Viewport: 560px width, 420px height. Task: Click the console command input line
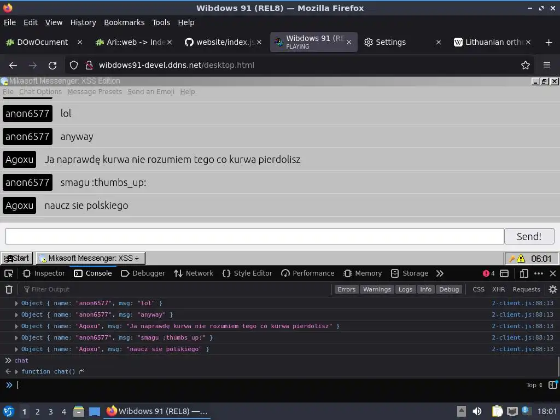[x=268, y=384]
